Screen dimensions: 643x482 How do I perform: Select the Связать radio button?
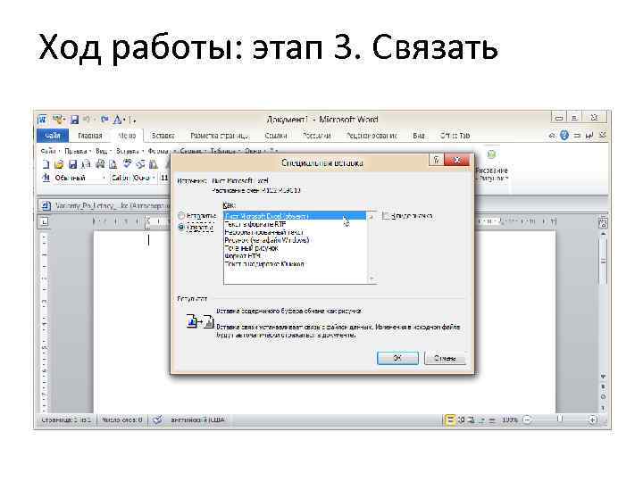point(181,228)
